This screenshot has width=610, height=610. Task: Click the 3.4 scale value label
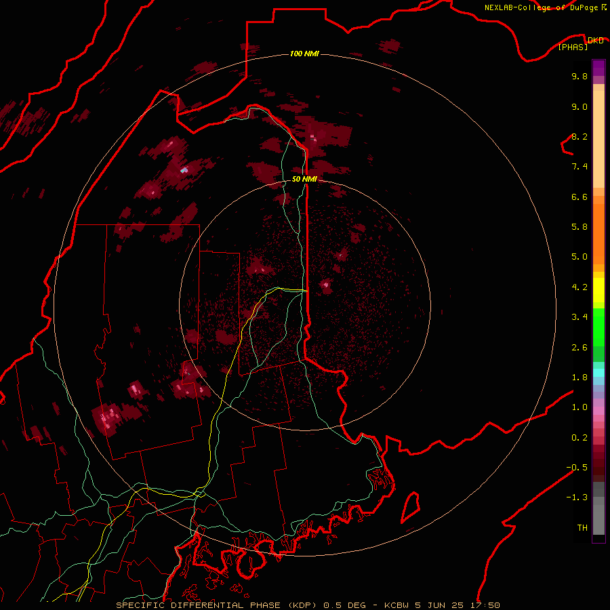point(579,317)
